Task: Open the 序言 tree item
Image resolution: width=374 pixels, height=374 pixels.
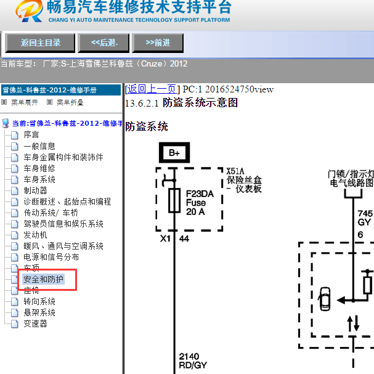Action: pos(31,135)
